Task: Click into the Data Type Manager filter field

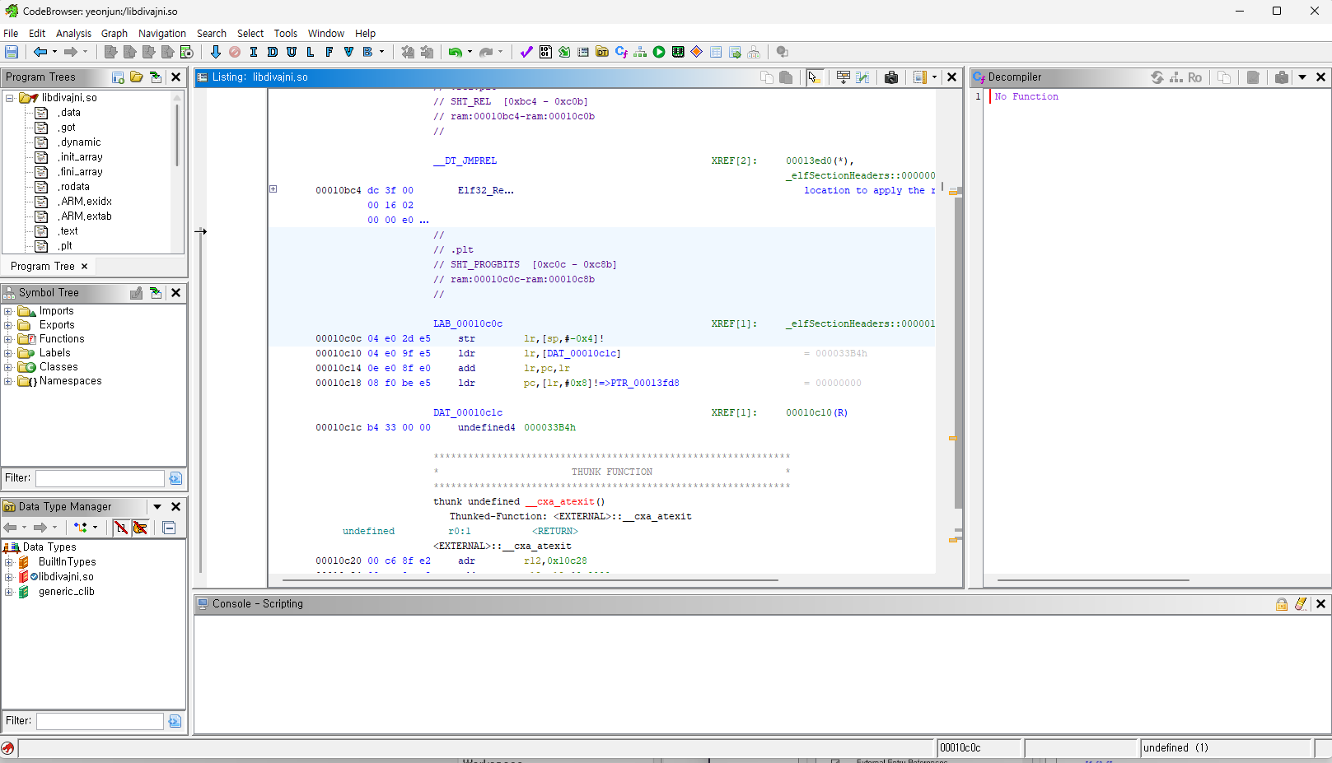Action: click(x=100, y=721)
